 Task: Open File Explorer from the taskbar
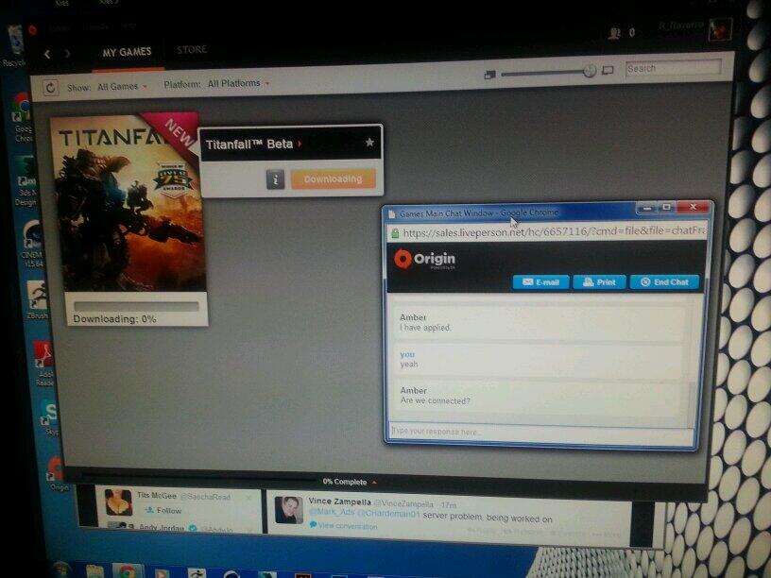94,571
